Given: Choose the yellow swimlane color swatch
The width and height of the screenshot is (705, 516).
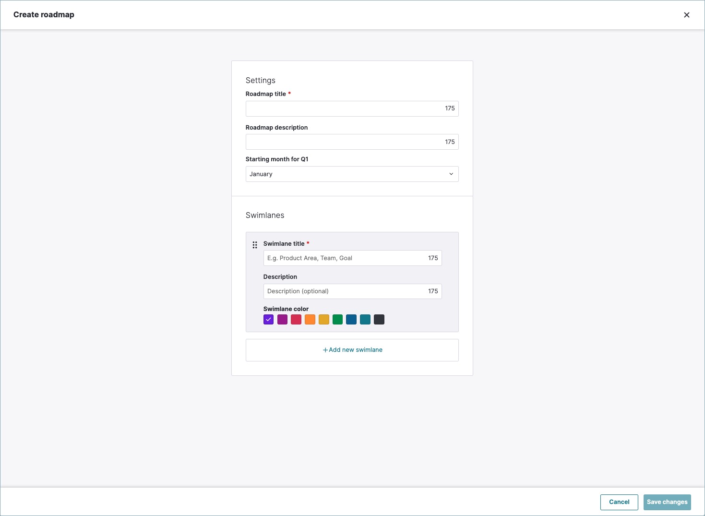Looking at the screenshot, I should [x=324, y=320].
